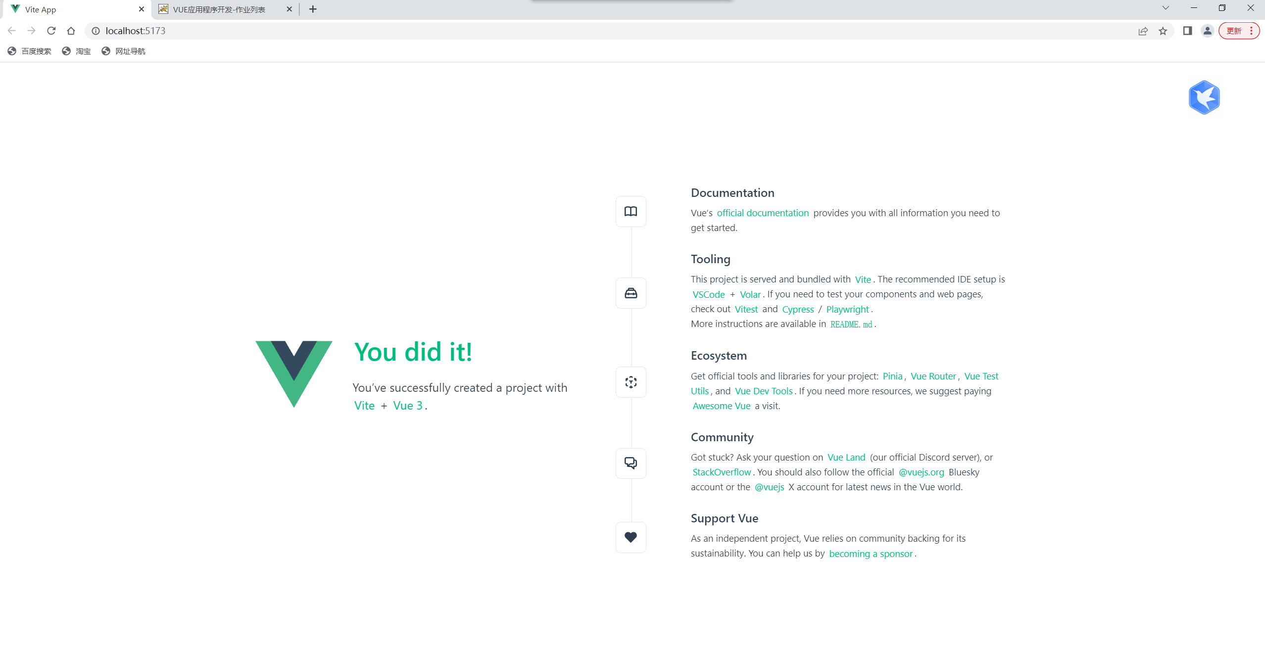Expand the tab search dropdown arrow
Screen dimensions: 1265x649
[1166, 8]
